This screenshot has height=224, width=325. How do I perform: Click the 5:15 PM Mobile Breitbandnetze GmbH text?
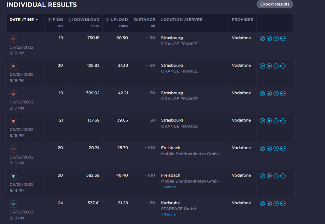(190, 154)
